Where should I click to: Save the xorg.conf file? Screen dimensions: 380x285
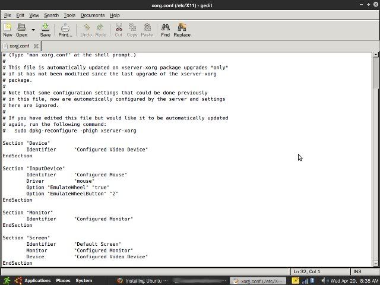click(x=45, y=30)
